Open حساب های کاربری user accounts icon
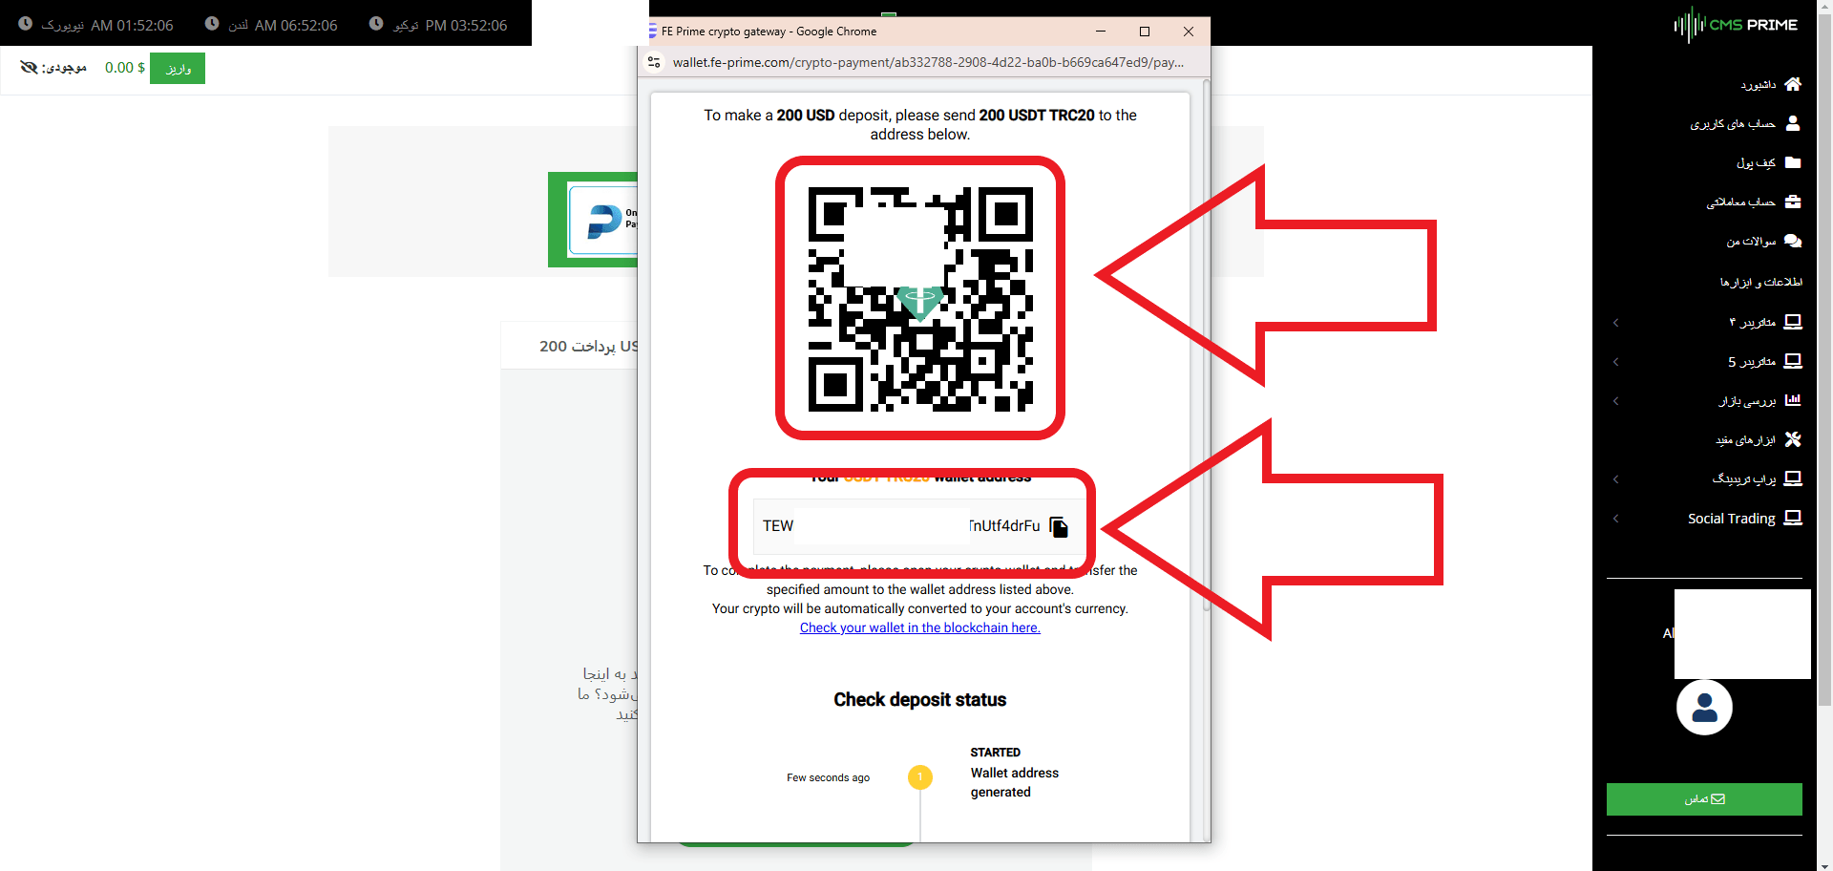 tap(1793, 123)
